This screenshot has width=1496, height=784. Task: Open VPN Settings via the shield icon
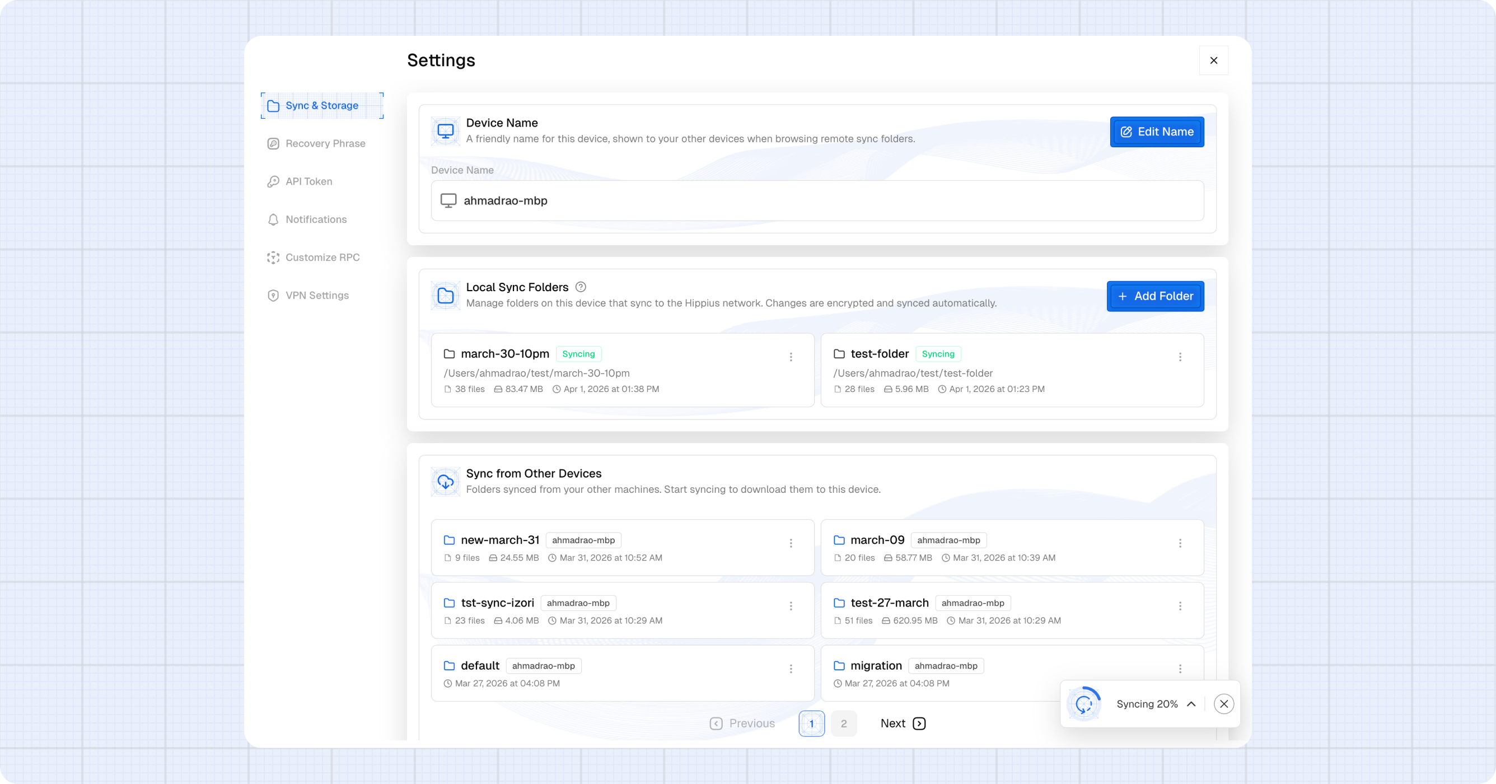tap(273, 295)
